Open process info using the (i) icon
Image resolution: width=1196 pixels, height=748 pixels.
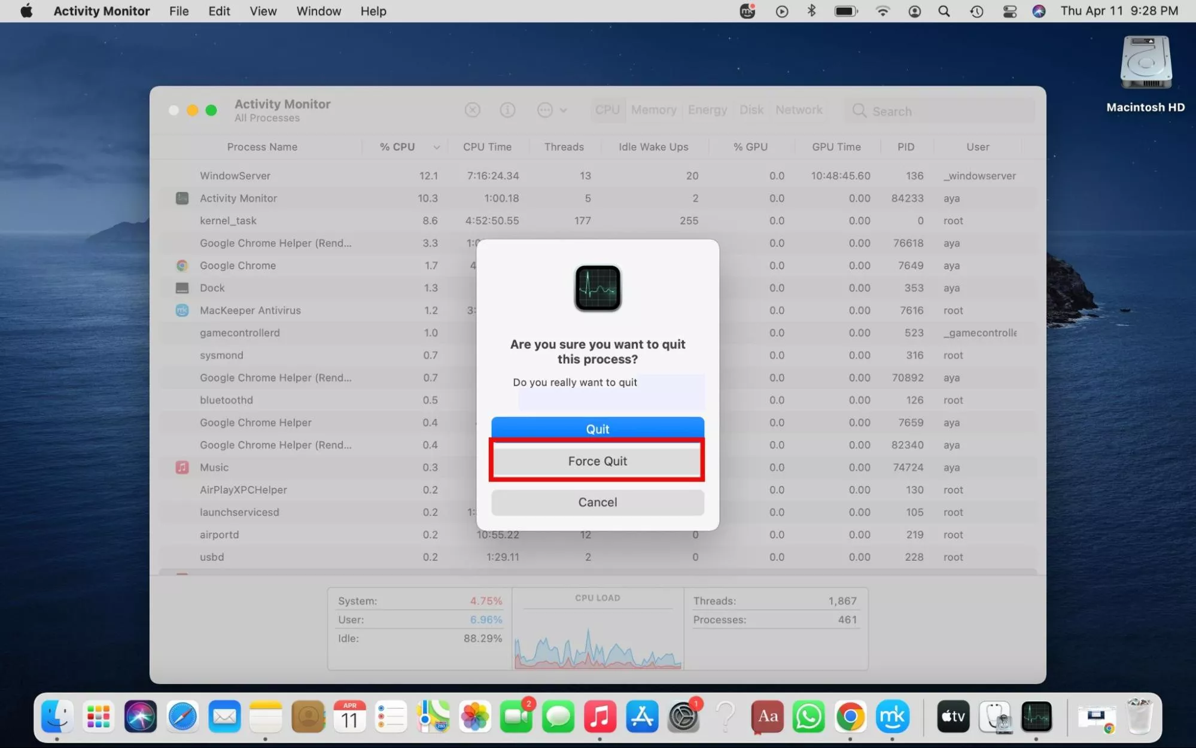[x=507, y=110]
